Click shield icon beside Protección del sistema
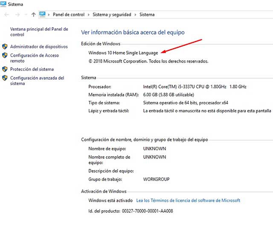273x226 pixels. click(5, 69)
